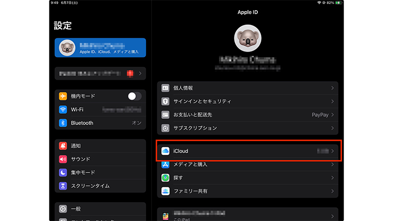Tap the 9:49 clock in status bar
Viewport: 393px width, 221px height.
click(55, 3)
